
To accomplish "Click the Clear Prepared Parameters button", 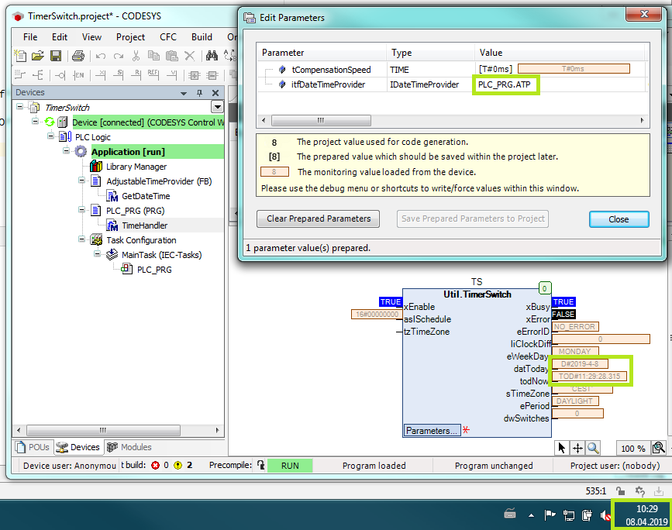I will point(319,219).
